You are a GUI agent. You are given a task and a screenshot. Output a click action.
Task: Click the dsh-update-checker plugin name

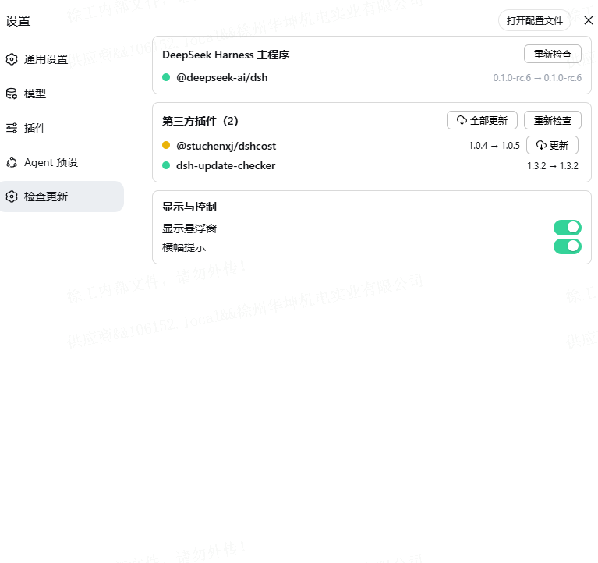click(226, 166)
